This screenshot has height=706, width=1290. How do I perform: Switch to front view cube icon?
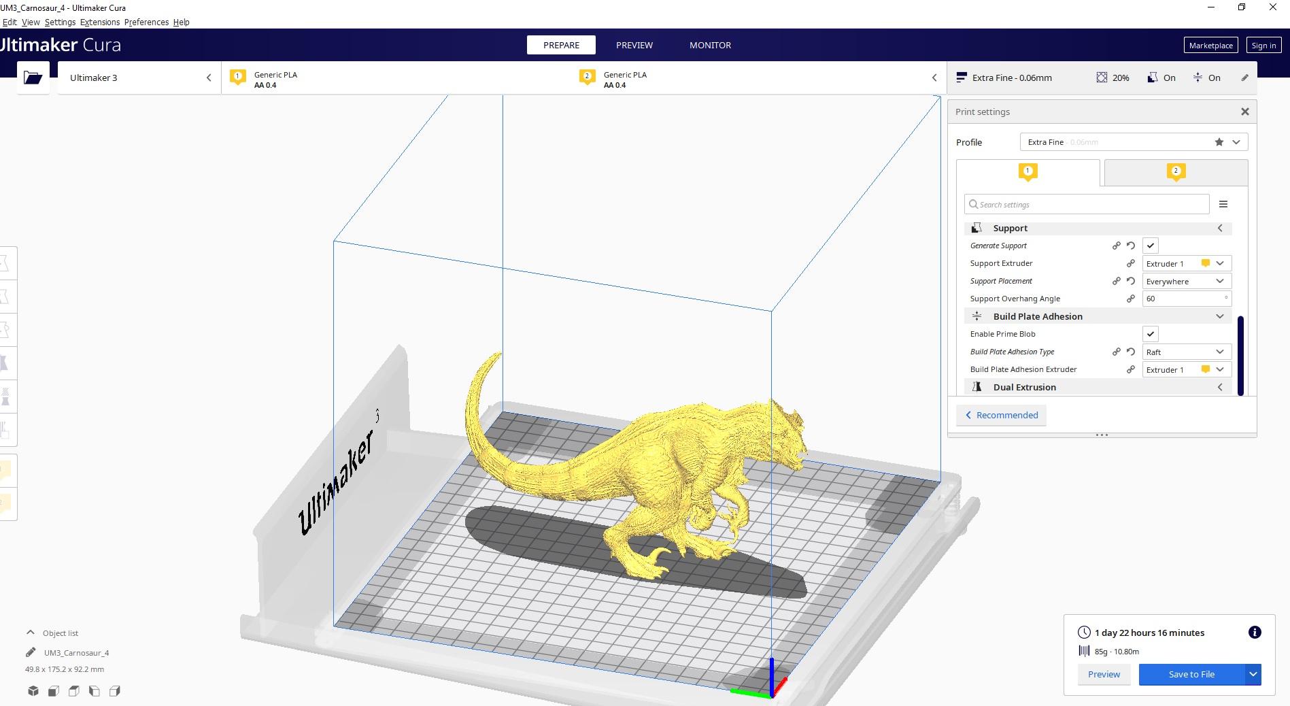[x=54, y=691]
